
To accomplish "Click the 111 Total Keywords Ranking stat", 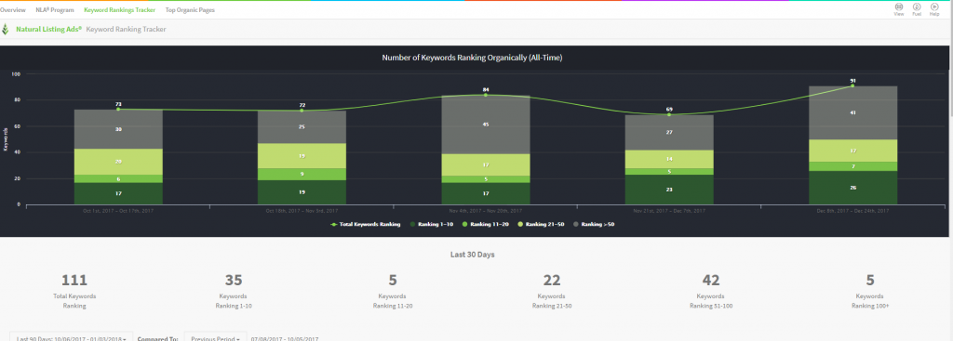I will pos(74,291).
